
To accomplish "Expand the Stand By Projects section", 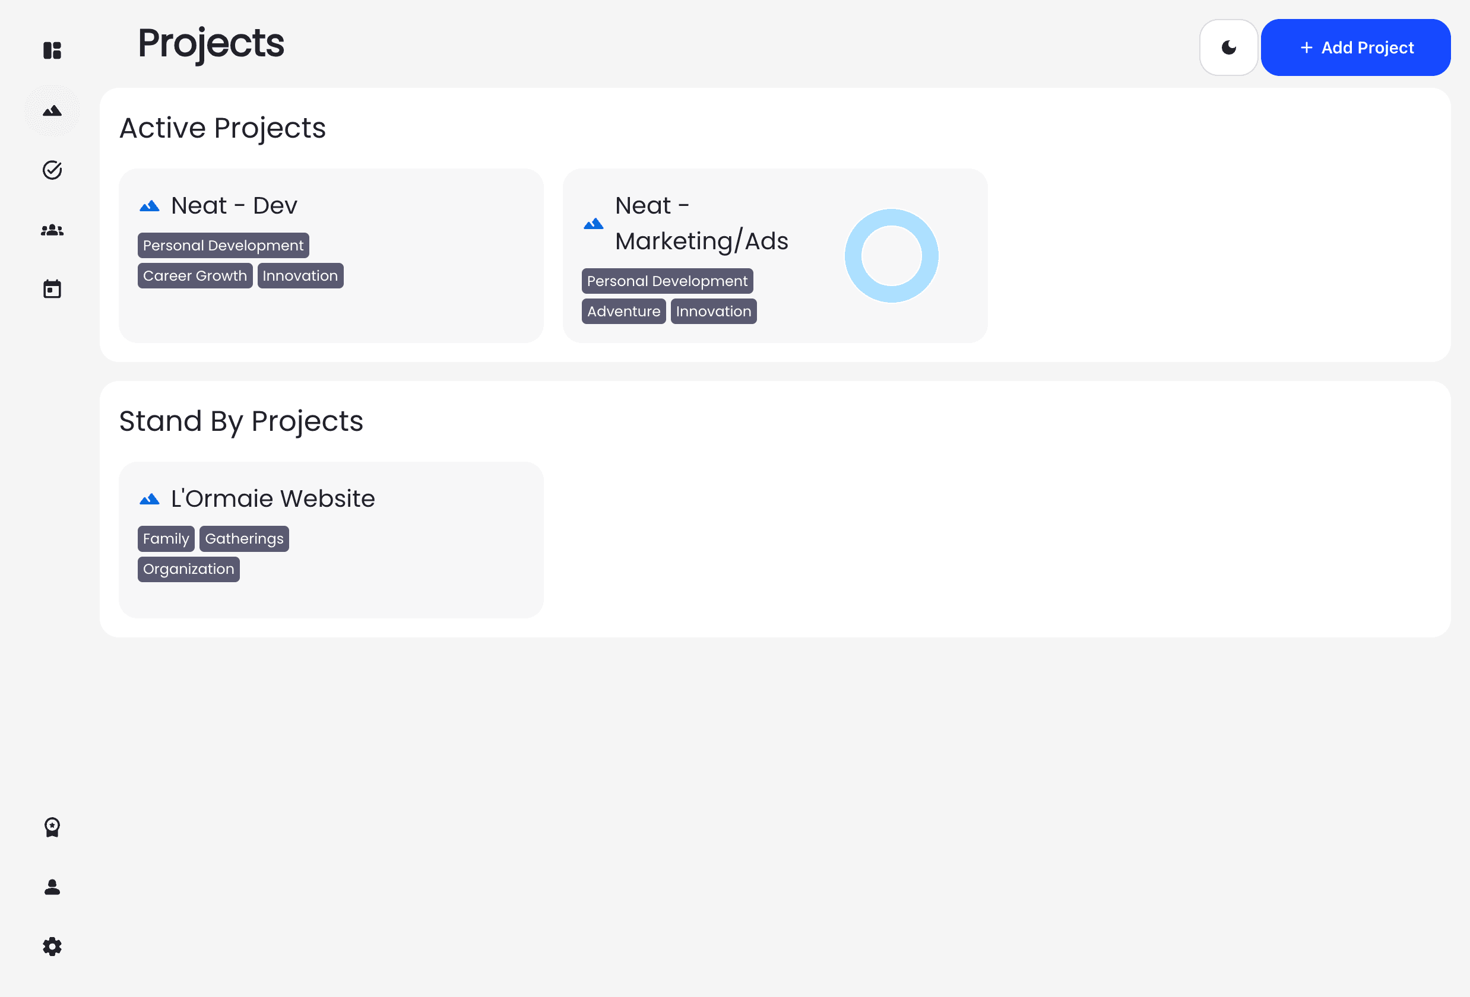I will (241, 421).
